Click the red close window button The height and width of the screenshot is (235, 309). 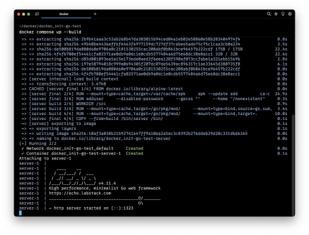(19, 14)
